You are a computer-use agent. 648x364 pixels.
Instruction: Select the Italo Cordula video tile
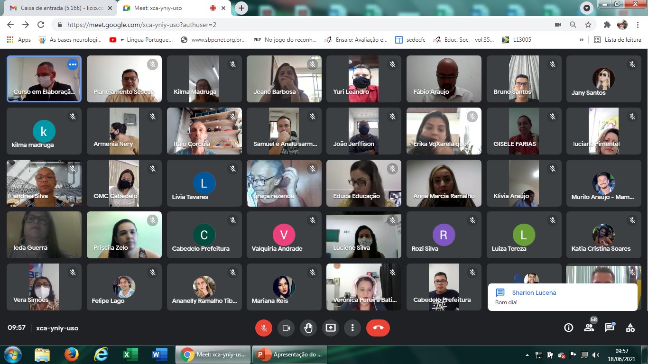[204, 131]
